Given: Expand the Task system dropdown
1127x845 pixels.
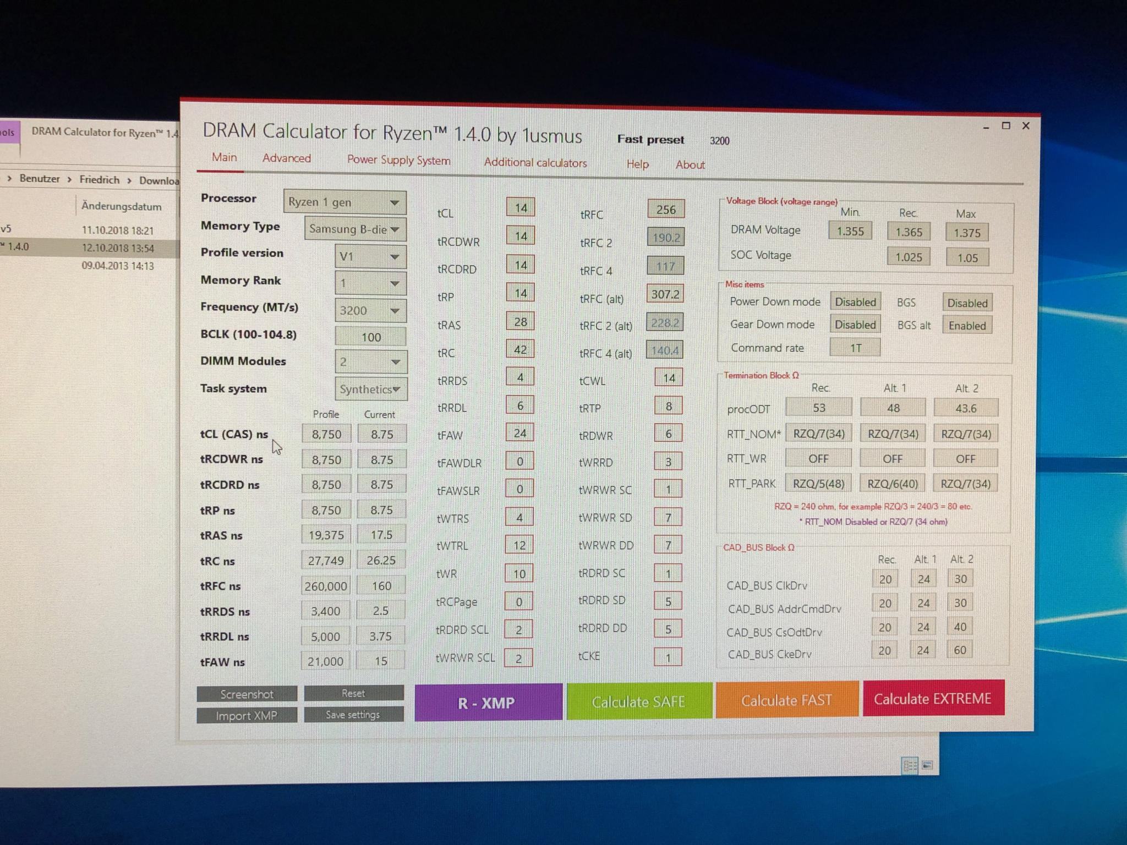Looking at the screenshot, I should point(371,389).
